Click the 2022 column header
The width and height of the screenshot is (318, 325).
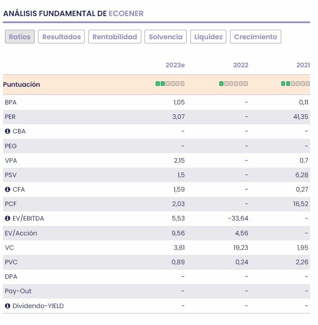[241, 65]
